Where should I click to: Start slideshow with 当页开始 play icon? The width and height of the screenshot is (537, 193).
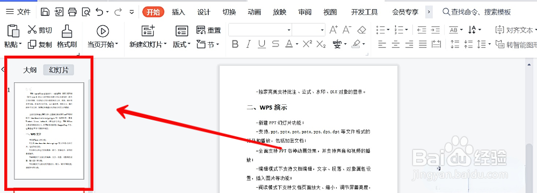point(103,31)
